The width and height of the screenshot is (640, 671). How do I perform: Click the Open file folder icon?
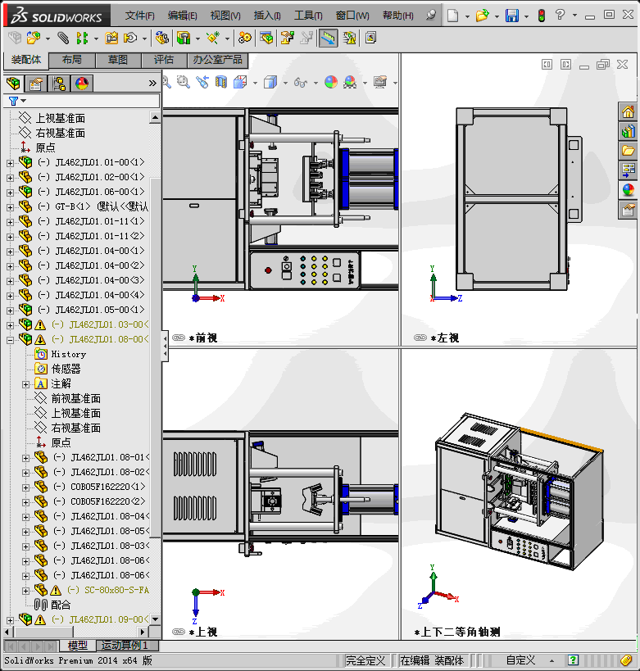point(482,16)
